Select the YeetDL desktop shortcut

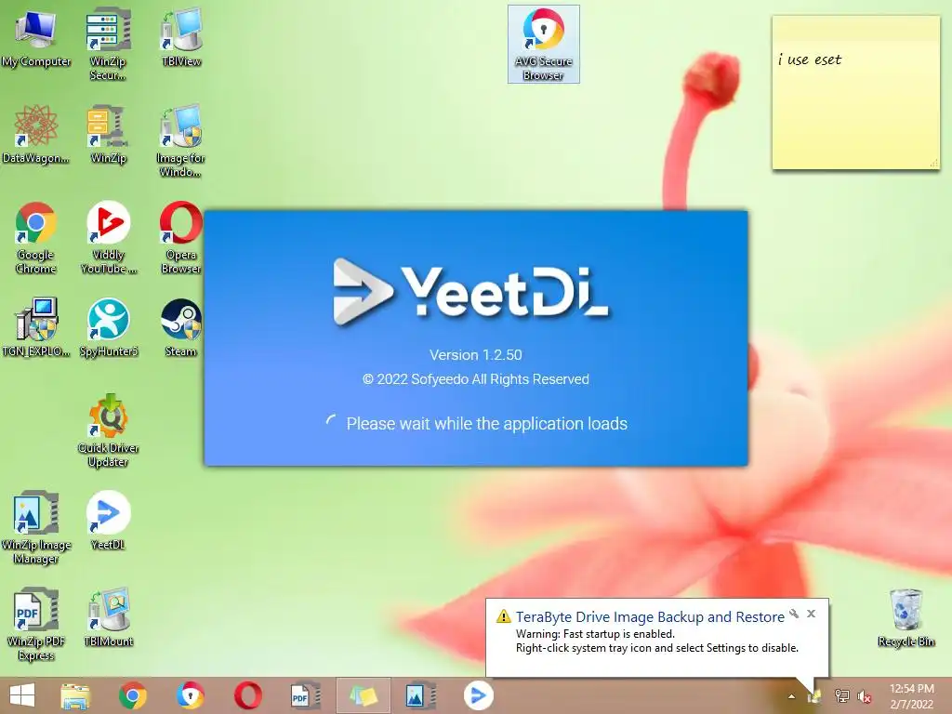[108, 521]
